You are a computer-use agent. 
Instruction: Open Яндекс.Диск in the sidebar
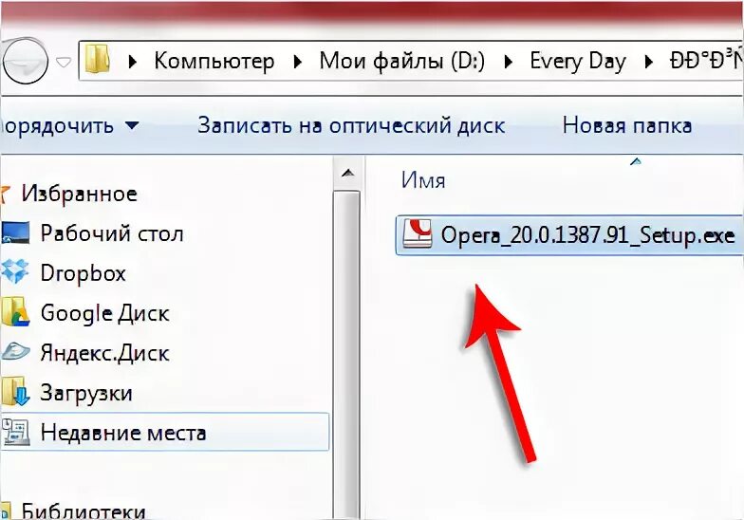(x=104, y=353)
